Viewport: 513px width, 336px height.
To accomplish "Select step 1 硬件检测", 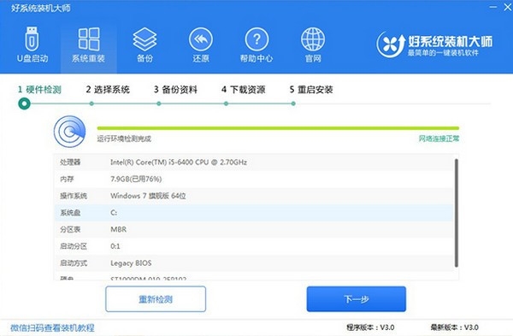I will click(39, 90).
